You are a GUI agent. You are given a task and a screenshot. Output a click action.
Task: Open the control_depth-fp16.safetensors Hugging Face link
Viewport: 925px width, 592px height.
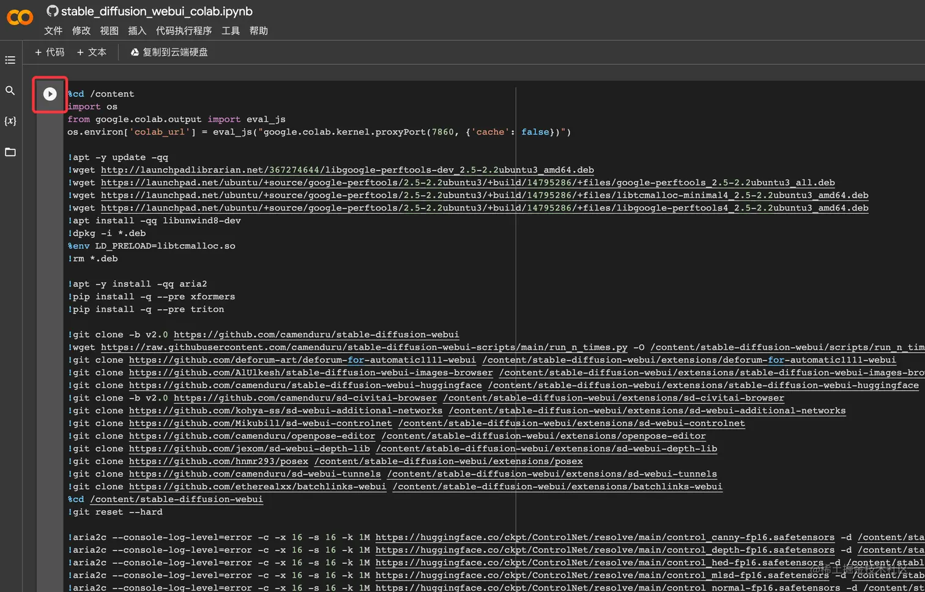point(605,550)
